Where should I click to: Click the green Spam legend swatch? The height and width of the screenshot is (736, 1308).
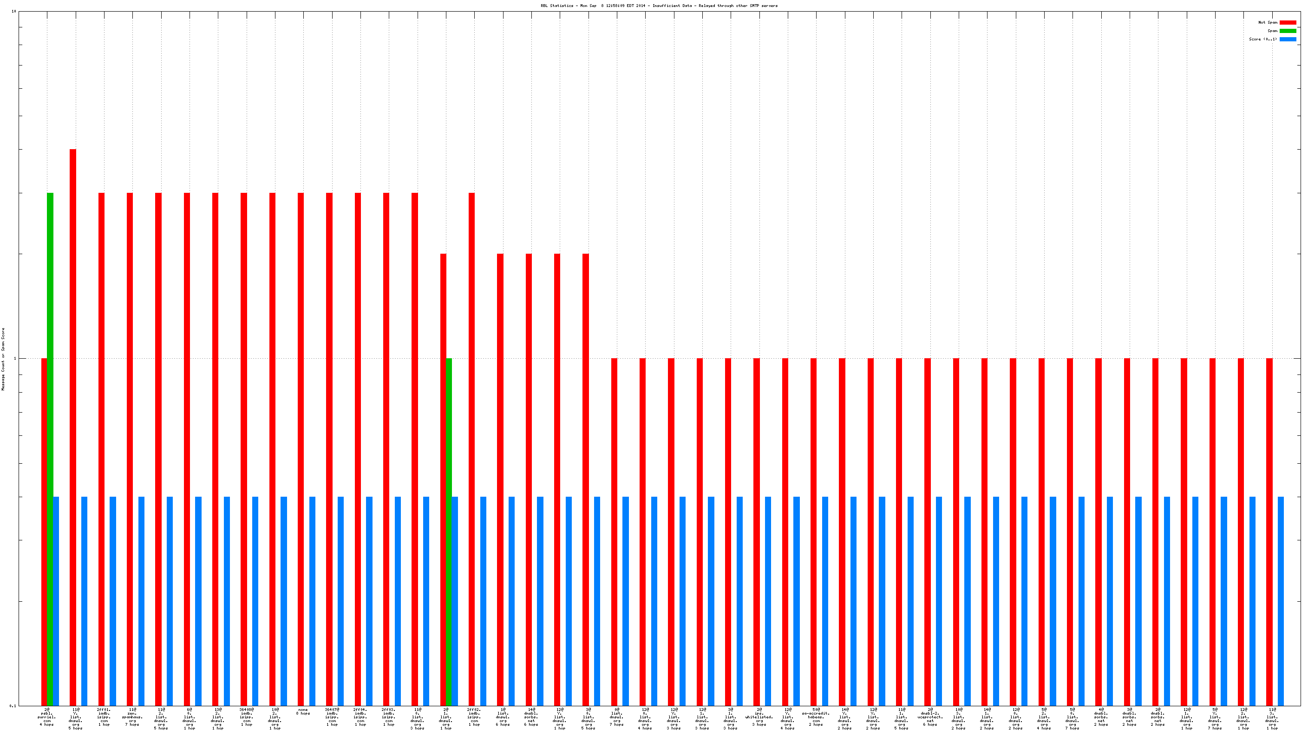click(x=1287, y=31)
